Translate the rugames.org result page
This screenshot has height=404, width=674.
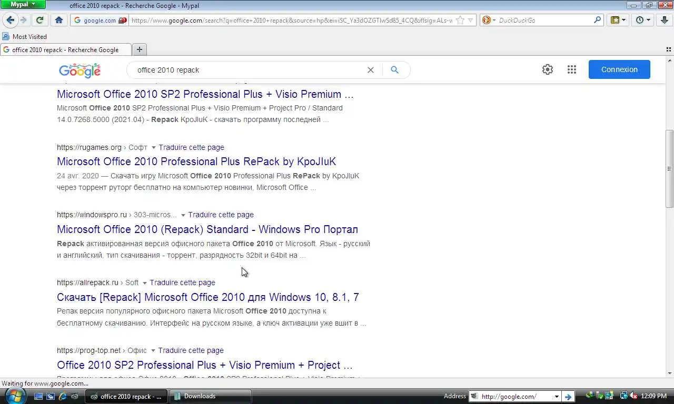[191, 147]
